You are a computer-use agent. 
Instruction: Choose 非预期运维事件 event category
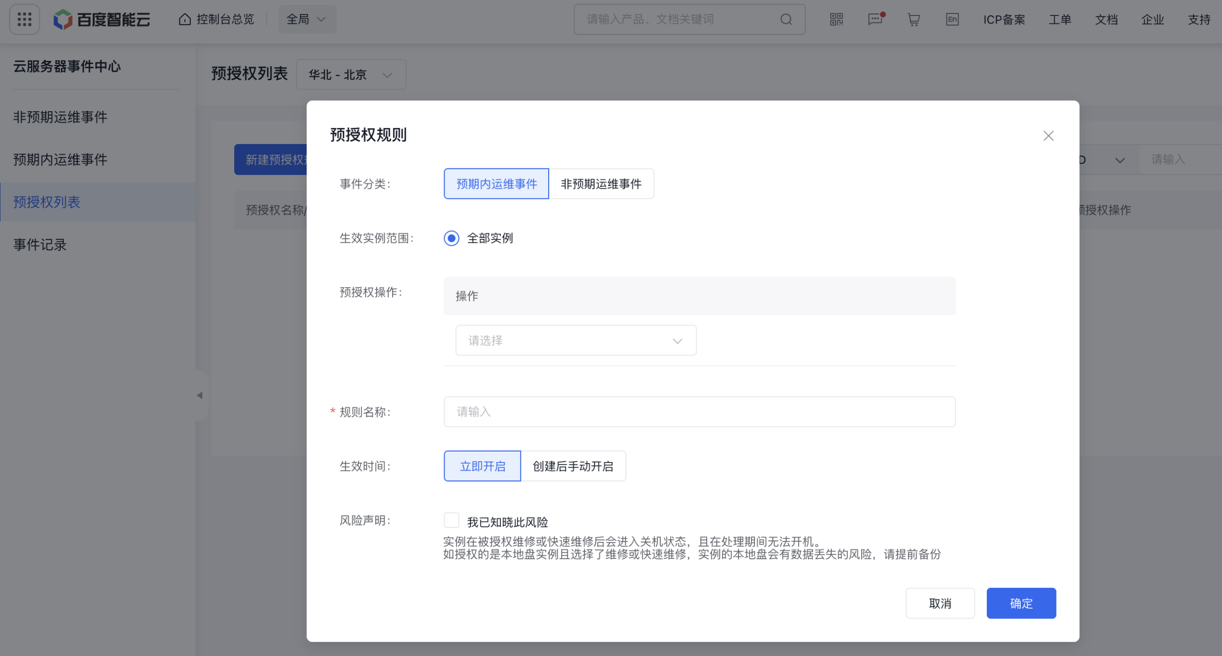[601, 184]
